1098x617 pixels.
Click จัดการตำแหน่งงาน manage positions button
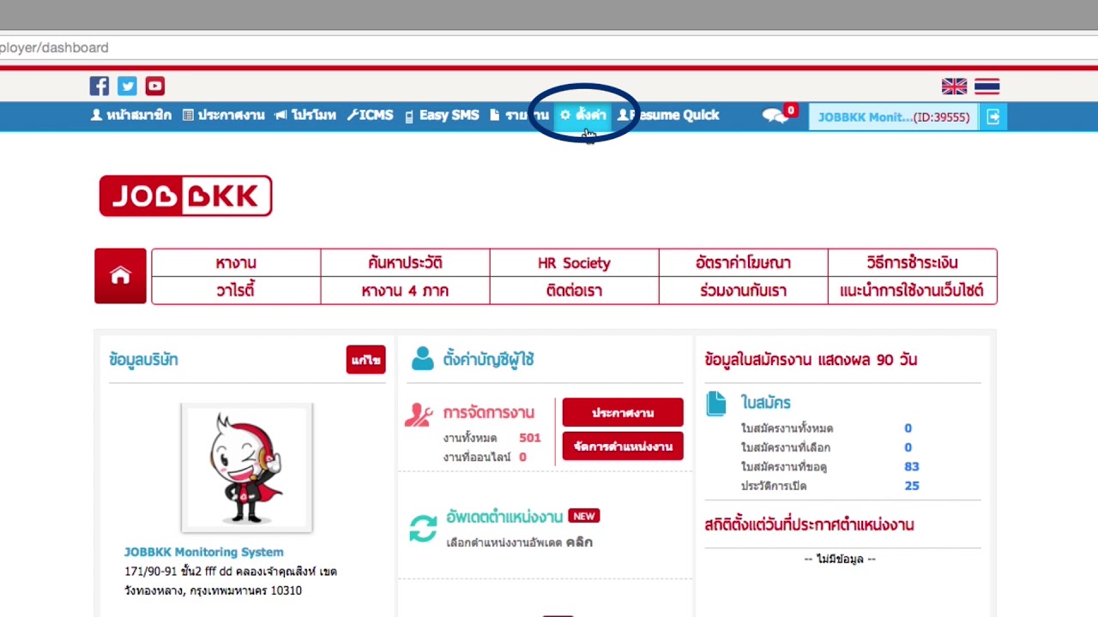pyautogui.click(x=623, y=446)
